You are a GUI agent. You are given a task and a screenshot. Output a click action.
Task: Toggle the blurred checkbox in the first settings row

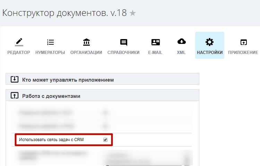pyautogui.click(x=105, y=113)
